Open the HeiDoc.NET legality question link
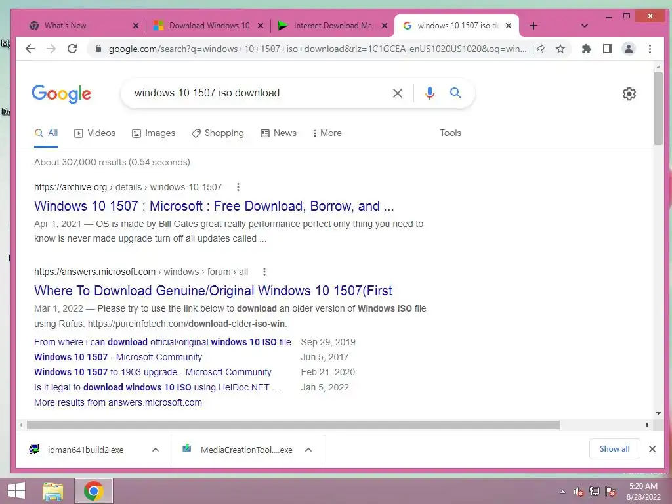Viewport: 672px width, 504px height. tap(157, 387)
